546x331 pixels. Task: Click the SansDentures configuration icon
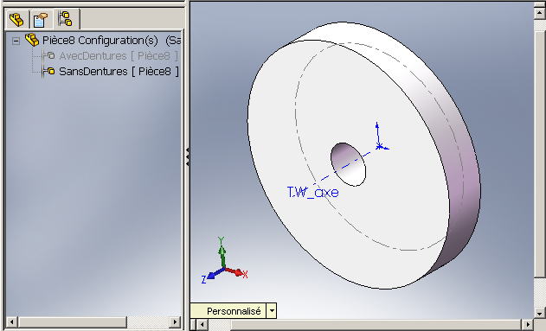pyautogui.click(x=51, y=71)
